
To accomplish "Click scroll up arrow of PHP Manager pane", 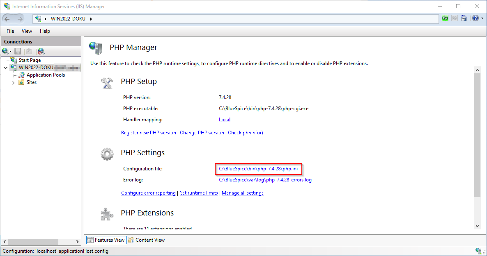I will [x=478, y=70].
